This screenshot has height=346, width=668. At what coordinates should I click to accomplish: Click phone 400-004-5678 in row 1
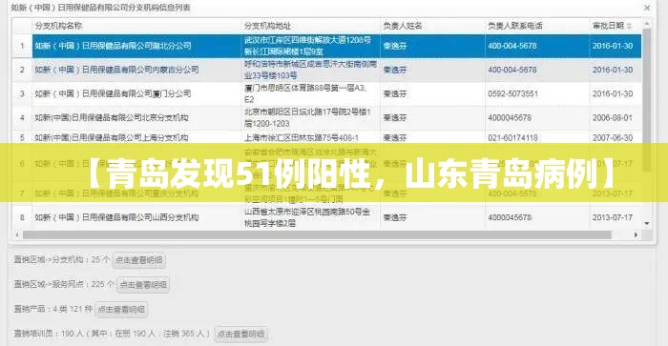(x=512, y=46)
